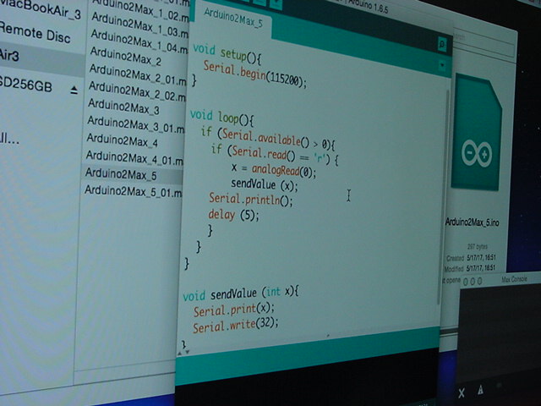Click the sendValue (x); call line
541x406 pixels.
click(265, 184)
